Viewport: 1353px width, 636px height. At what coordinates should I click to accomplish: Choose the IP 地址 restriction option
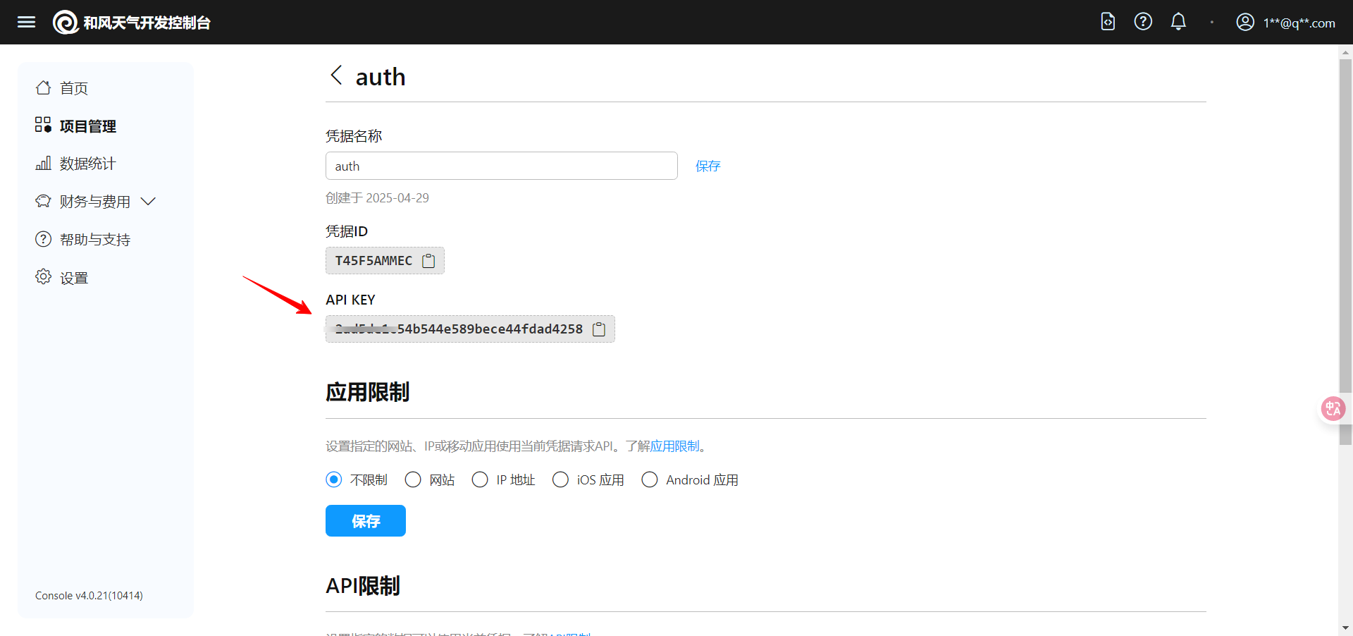[x=480, y=480]
